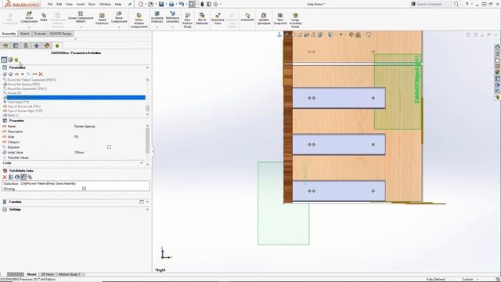Open Linear Component Pattern dropdown arrow

tap(81, 27)
